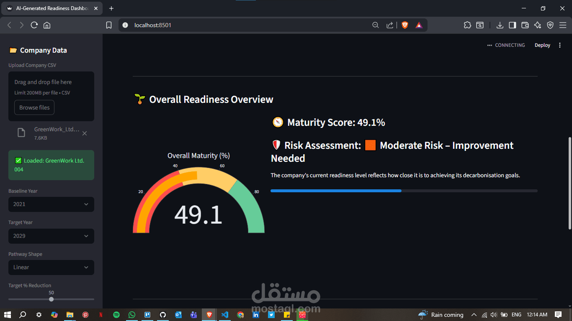
Task: Open Brave Rewards triangle icon
Action: tap(419, 25)
